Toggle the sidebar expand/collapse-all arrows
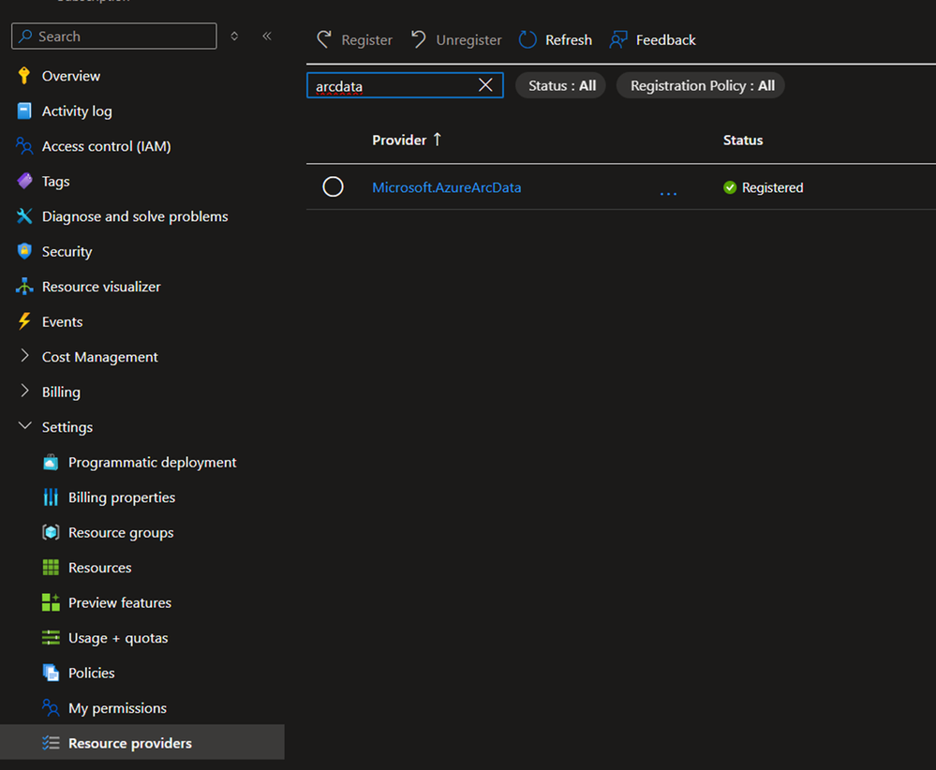 pos(234,37)
